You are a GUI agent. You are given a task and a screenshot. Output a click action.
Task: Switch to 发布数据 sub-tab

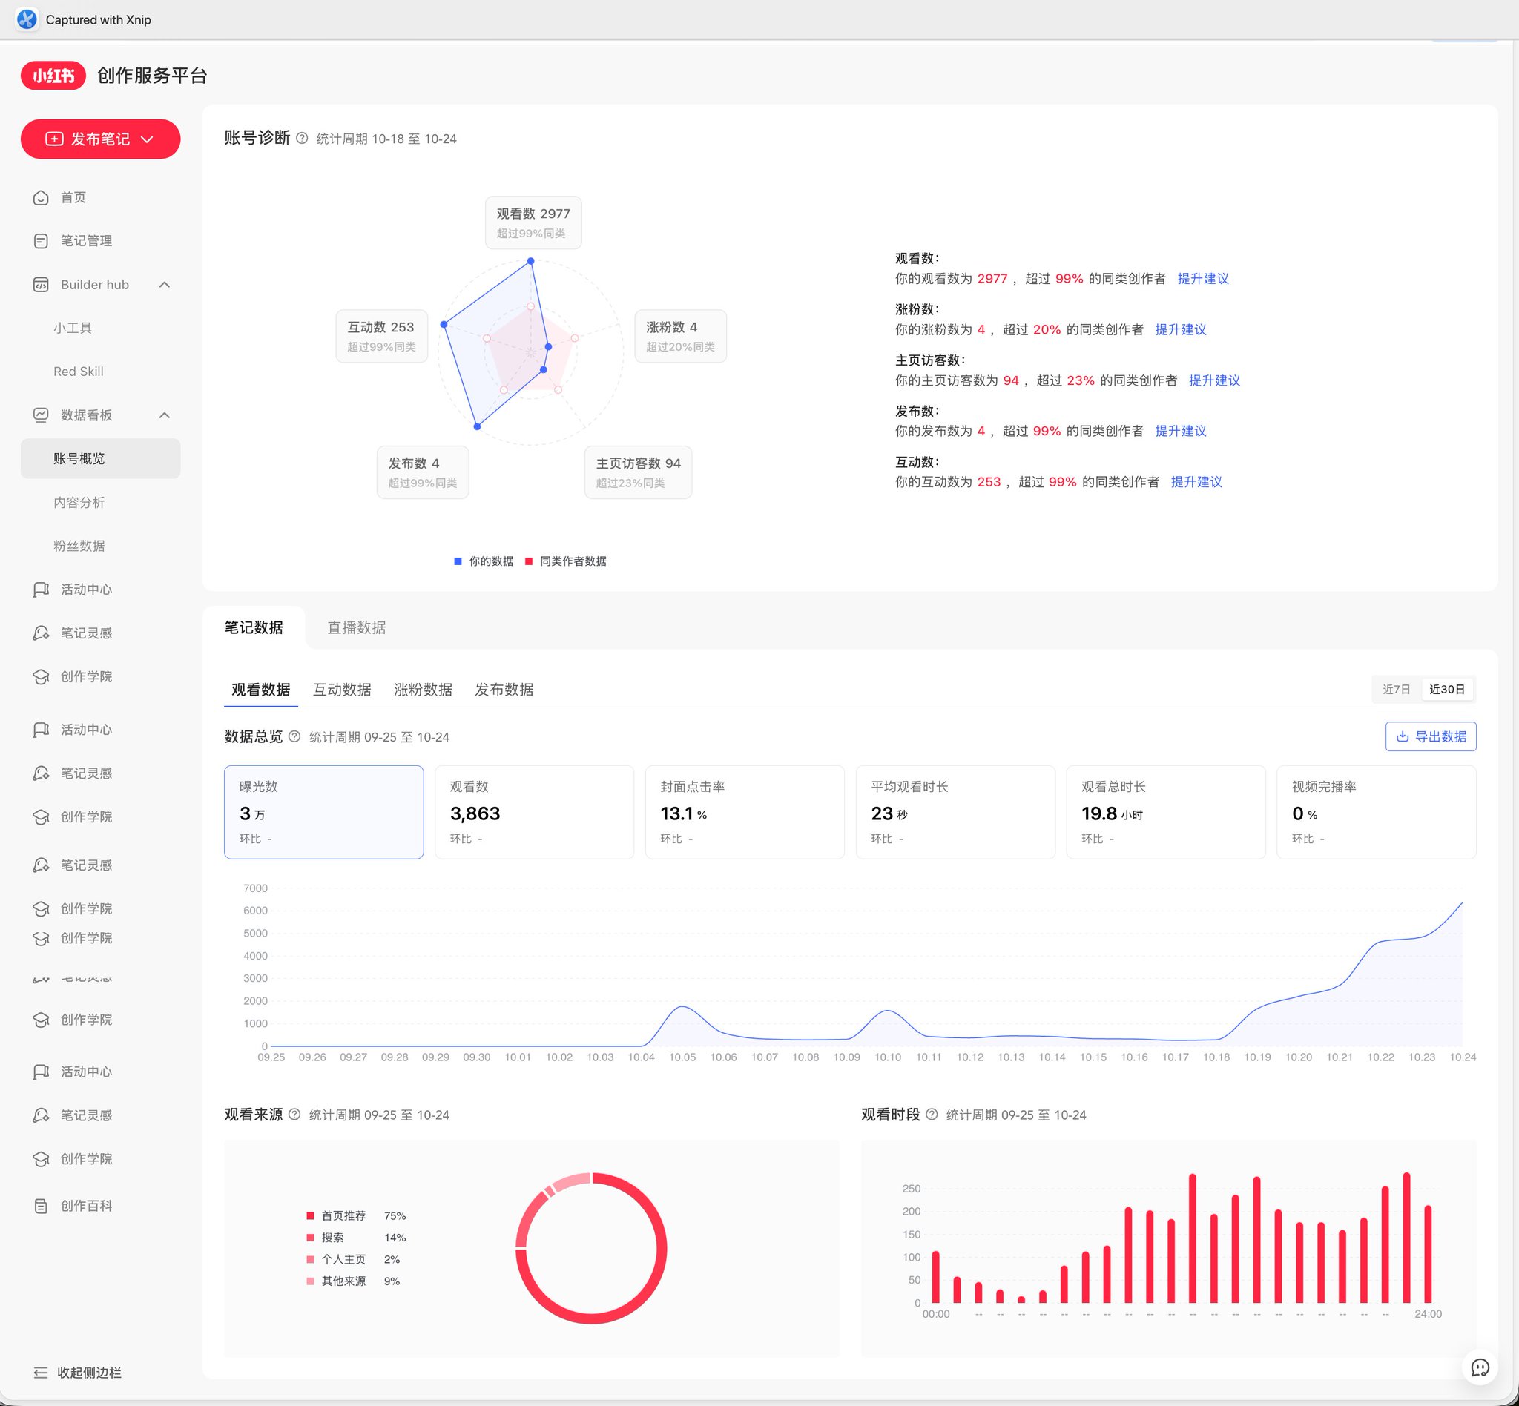[x=504, y=690]
